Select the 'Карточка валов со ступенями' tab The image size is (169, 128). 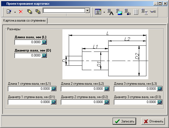[24, 21]
